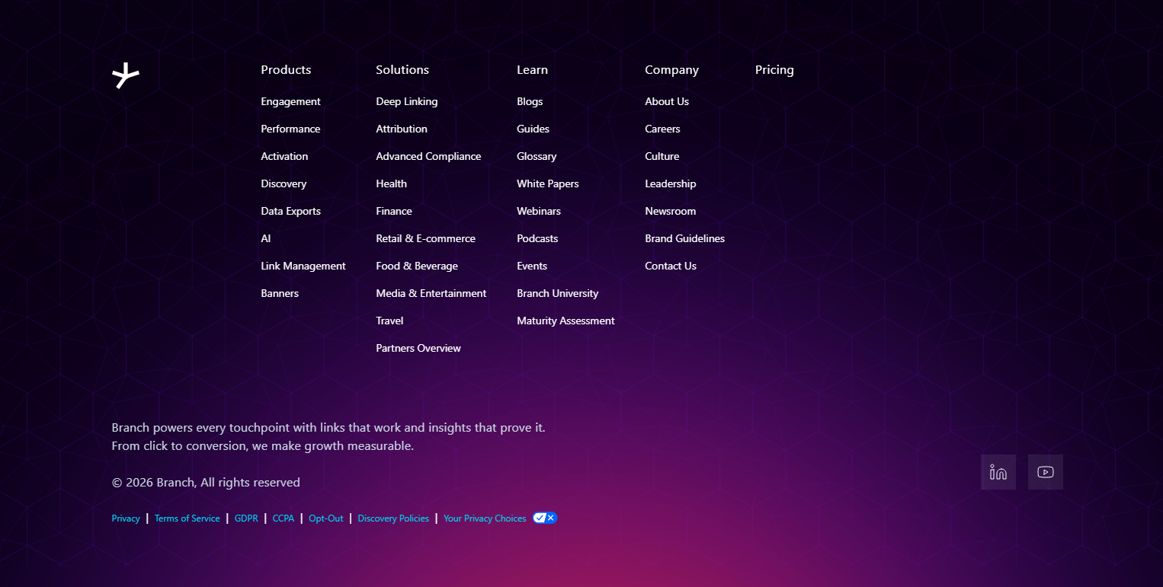Image resolution: width=1163 pixels, height=587 pixels.
Task: View the Glossary
Action: [537, 156]
